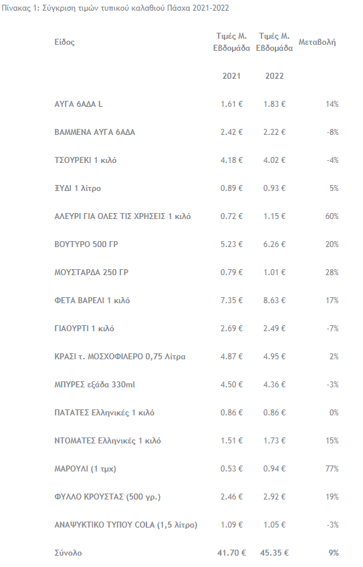This screenshot has height=567, width=363.
Task: Select the ΦΥΛΛΟ ΚΡΟΥΣΤΑΣ row label
Action: pos(108,497)
